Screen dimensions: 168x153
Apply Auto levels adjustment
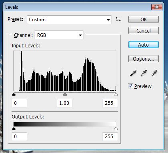click(x=144, y=45)
